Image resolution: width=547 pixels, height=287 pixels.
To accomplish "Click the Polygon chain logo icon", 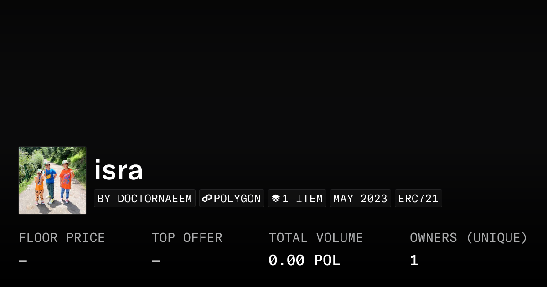I will [x=207, y=199].
